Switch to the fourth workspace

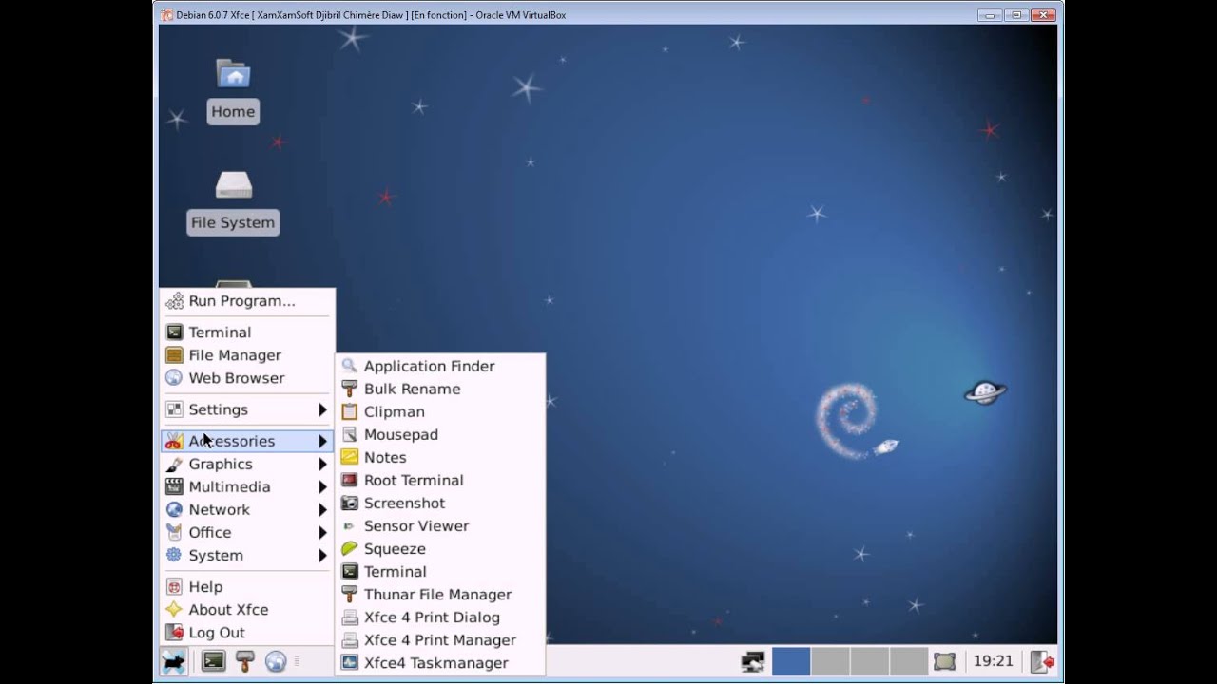[908, 661]
